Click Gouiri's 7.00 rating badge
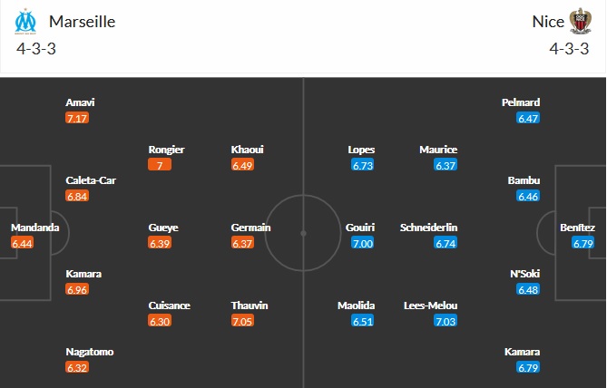607x388 pixels. click(362, 243)
